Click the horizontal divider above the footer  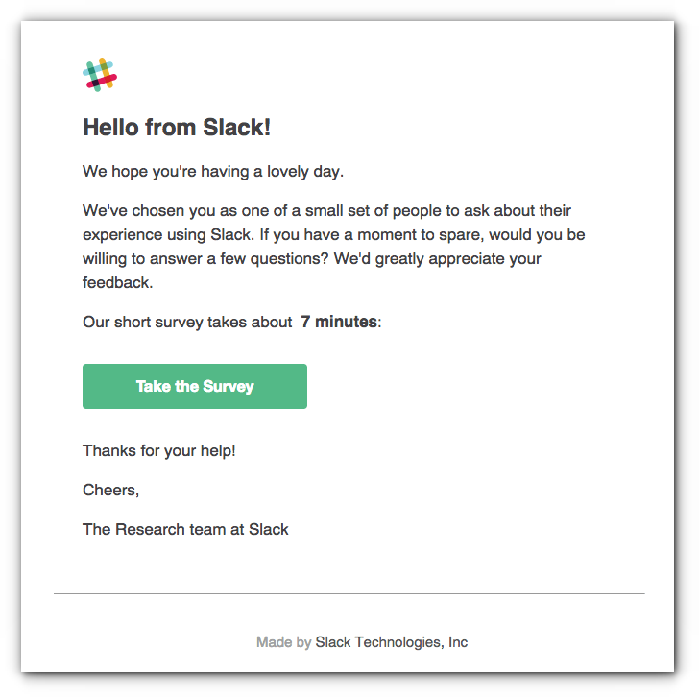[349, 593]
